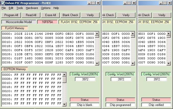The image size is (173, 109).
Task: Click FLASH word 03F5 in row 0020
Action: click(x=29, y=50)
